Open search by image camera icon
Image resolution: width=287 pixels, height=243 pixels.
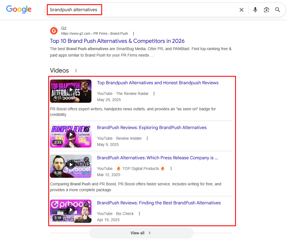click(x=267, y=10)
